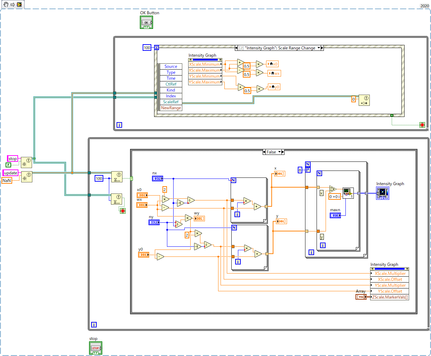Screen dimensions: 431x356
Task: Select the Array terminal near ZScale.MarkerVals[]
Action: 361,297
